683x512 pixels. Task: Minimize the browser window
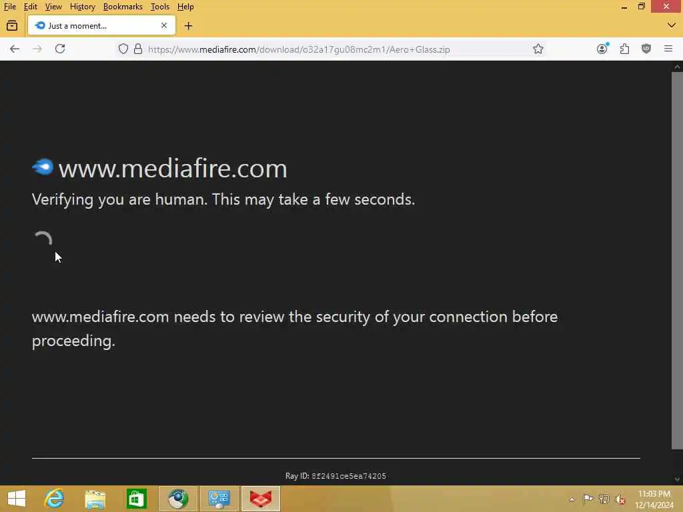pos(624,7)
